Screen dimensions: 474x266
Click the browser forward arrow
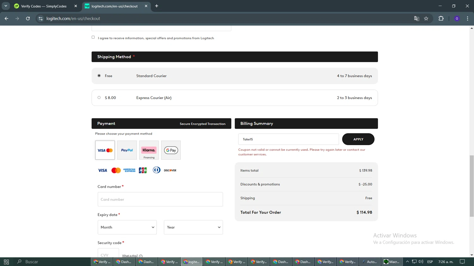[17, 19]
